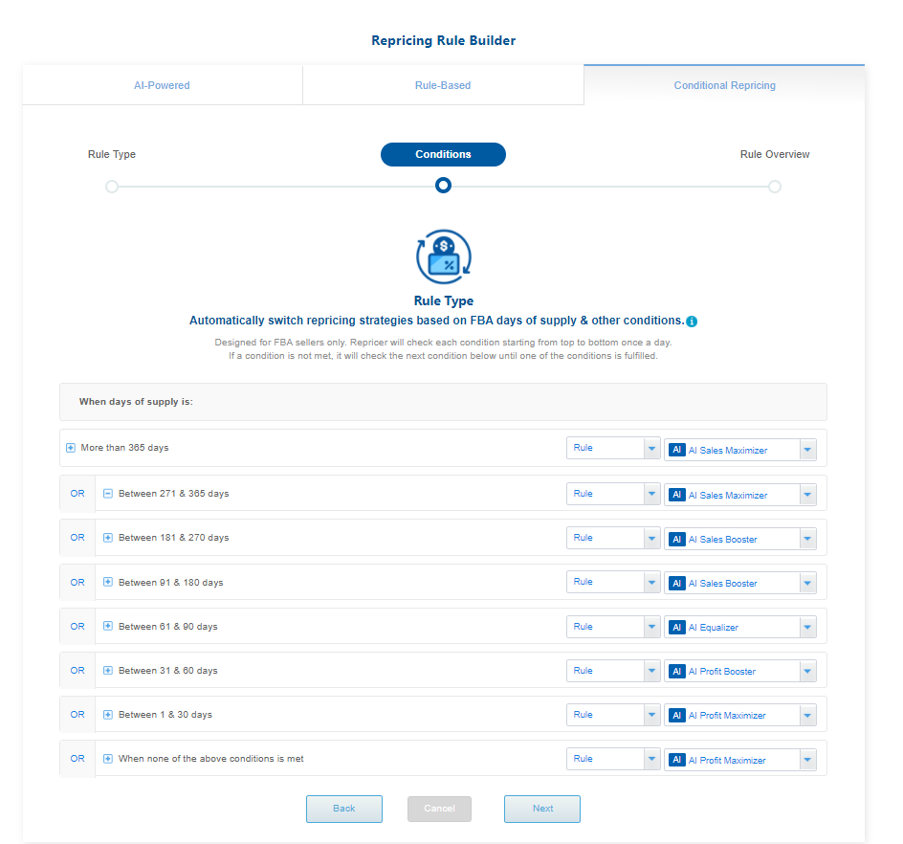903x844 pixels.
Task: Click the Conditions step marker circle
Action: coord(443,186)
